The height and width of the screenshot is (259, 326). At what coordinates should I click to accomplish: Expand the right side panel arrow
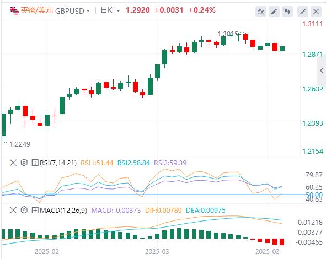point(322,71)
